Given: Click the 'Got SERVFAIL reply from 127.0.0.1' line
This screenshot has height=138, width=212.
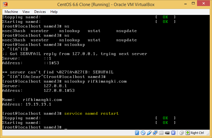Looking at the screenshot, I should (75, 54).
